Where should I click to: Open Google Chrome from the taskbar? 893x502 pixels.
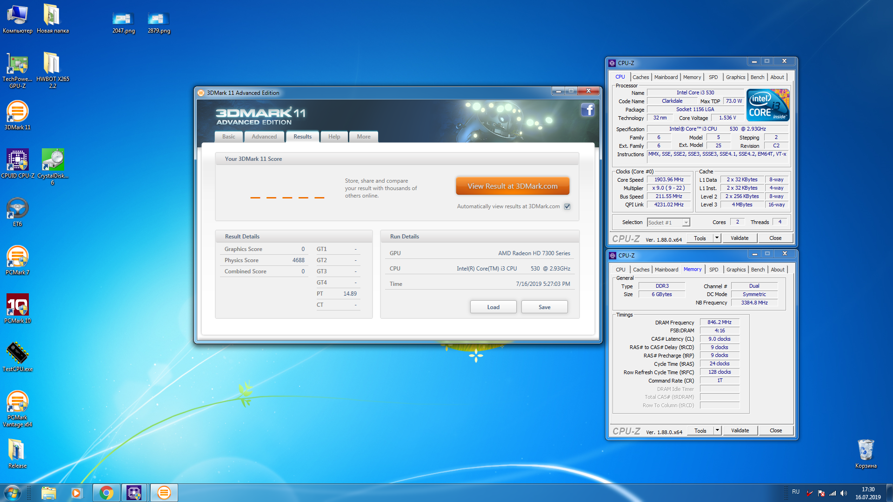(x=106, y=493)
